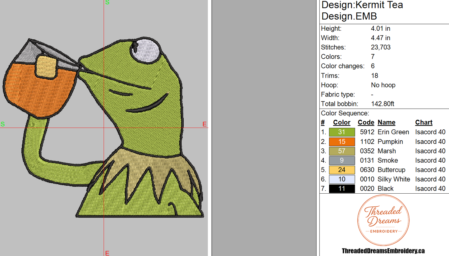This screenshot has height=256, width=449.
Task: Click the Total bobbin value '142.80ft'
Action: [383, 104]
